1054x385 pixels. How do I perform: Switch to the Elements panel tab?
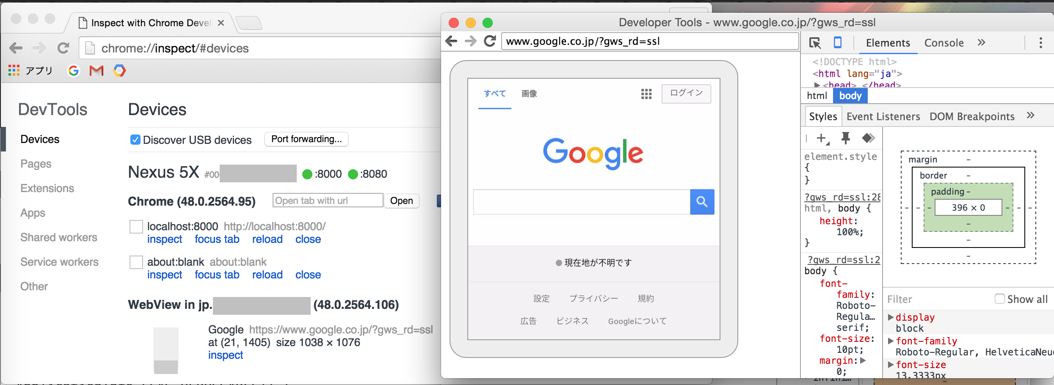pos(888,43)
